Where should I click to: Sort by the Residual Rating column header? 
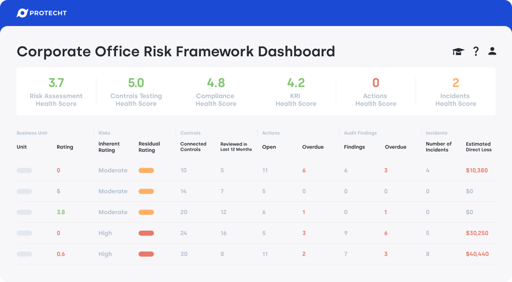[x=149, y=147]
